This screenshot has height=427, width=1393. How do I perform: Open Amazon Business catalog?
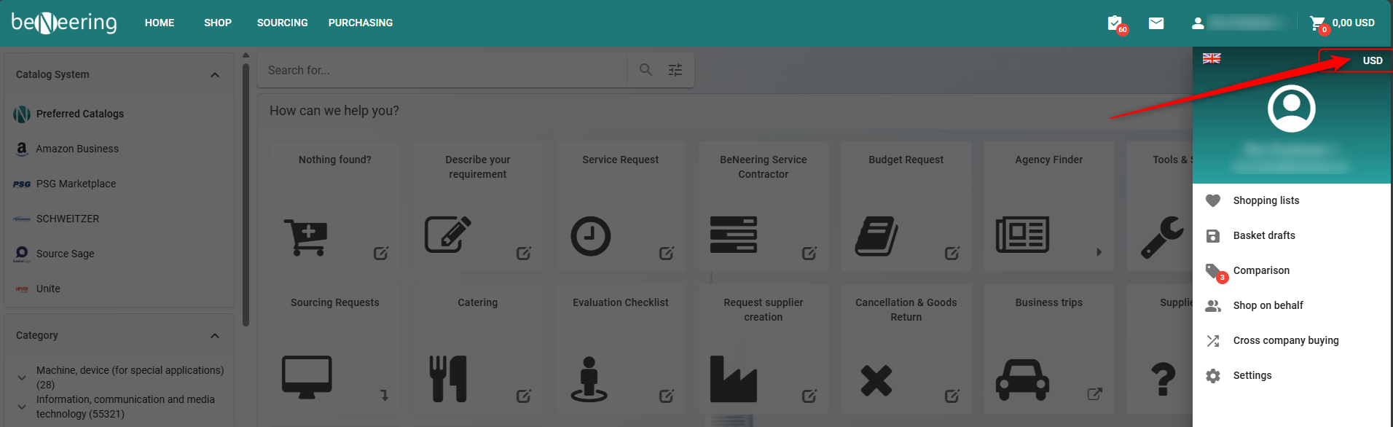77,149
